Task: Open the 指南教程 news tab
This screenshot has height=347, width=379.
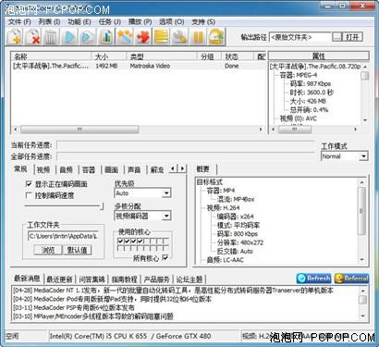Action: (124, 279)
